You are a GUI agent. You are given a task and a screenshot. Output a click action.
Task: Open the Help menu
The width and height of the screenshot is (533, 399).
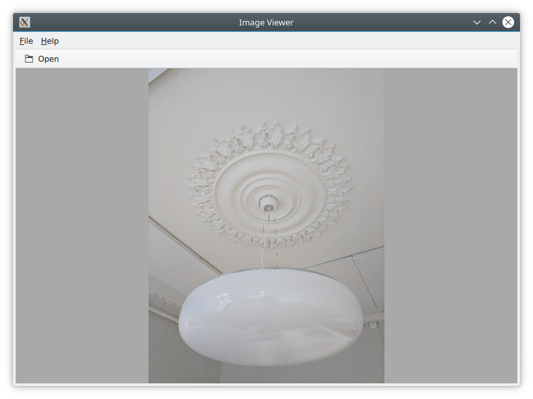point(50,41)
